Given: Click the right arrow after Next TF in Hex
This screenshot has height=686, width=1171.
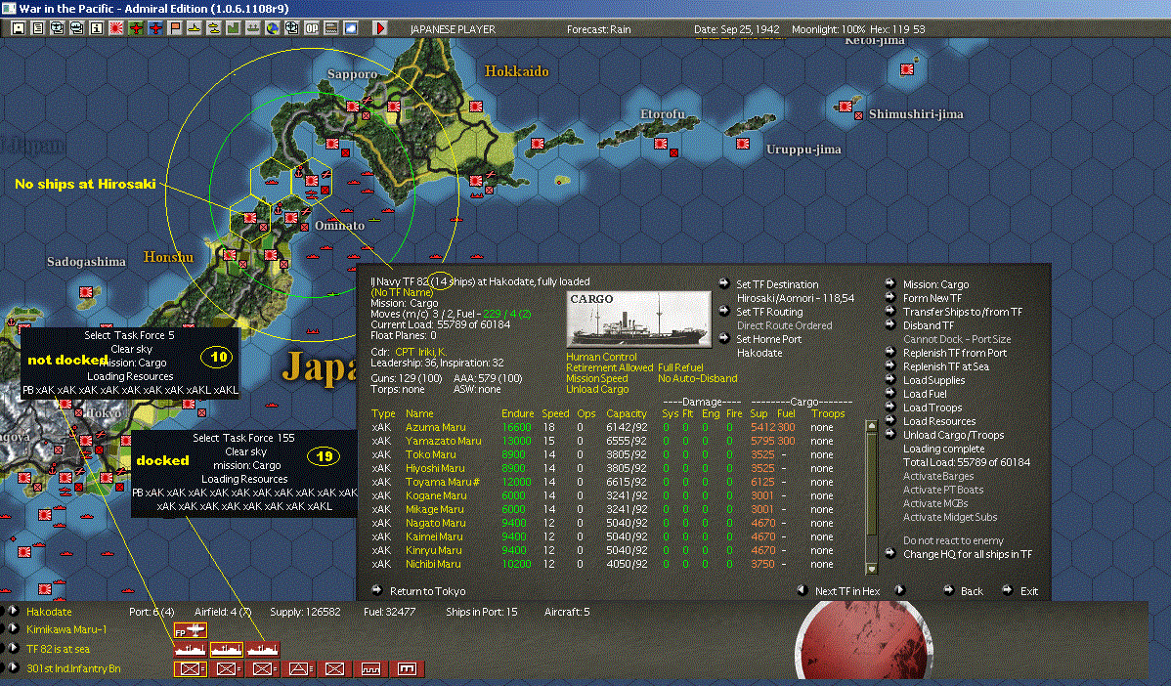Looking at the screenshot, I should [900, 590].
